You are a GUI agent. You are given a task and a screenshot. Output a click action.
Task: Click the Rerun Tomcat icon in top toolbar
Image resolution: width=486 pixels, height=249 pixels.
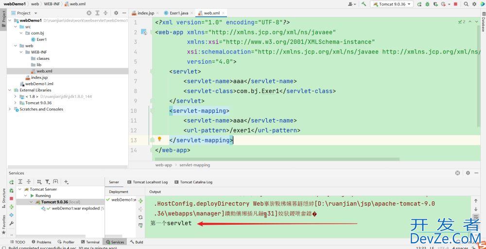click(419, 4)
